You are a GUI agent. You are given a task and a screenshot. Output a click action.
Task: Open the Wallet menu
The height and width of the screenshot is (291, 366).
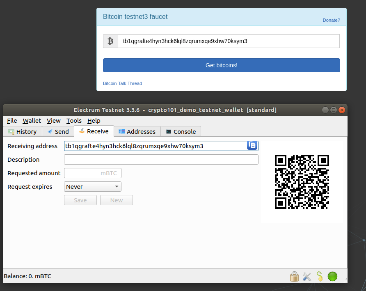pos(32,121)
